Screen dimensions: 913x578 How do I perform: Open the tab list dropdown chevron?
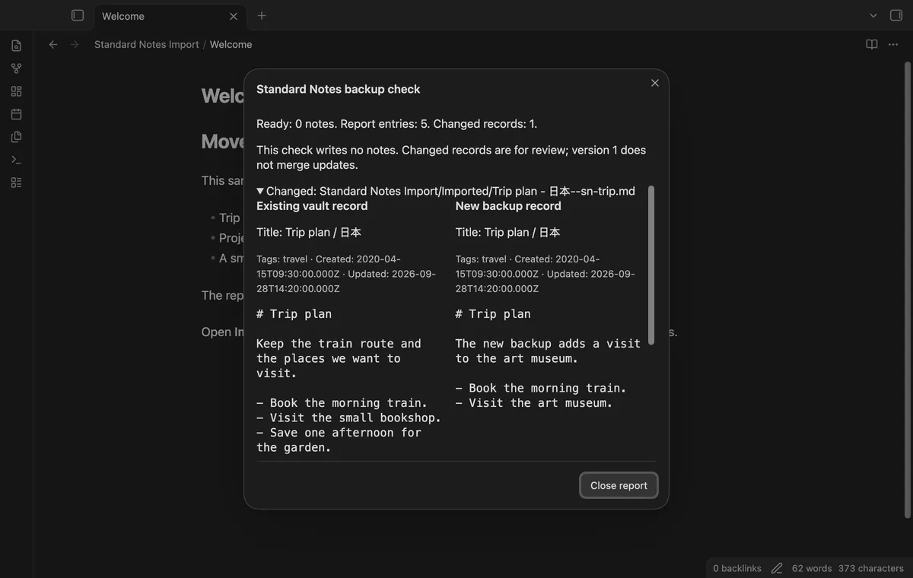pos(873,15)
